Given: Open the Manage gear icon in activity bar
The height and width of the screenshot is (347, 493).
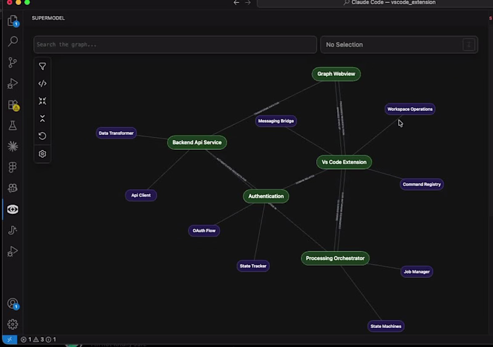Looking at the screenshot, I should coord(12,324).
